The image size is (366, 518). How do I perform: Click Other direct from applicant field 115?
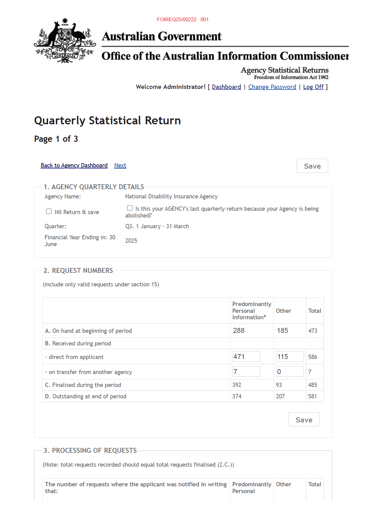[290, 357]
